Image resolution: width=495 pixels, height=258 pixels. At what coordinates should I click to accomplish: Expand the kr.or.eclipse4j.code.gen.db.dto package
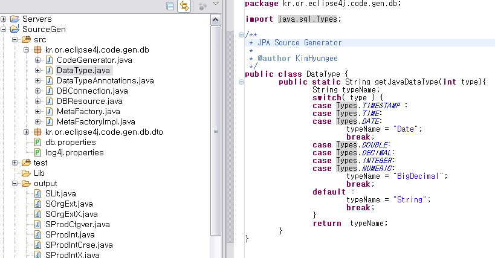[x=27, y=132]
